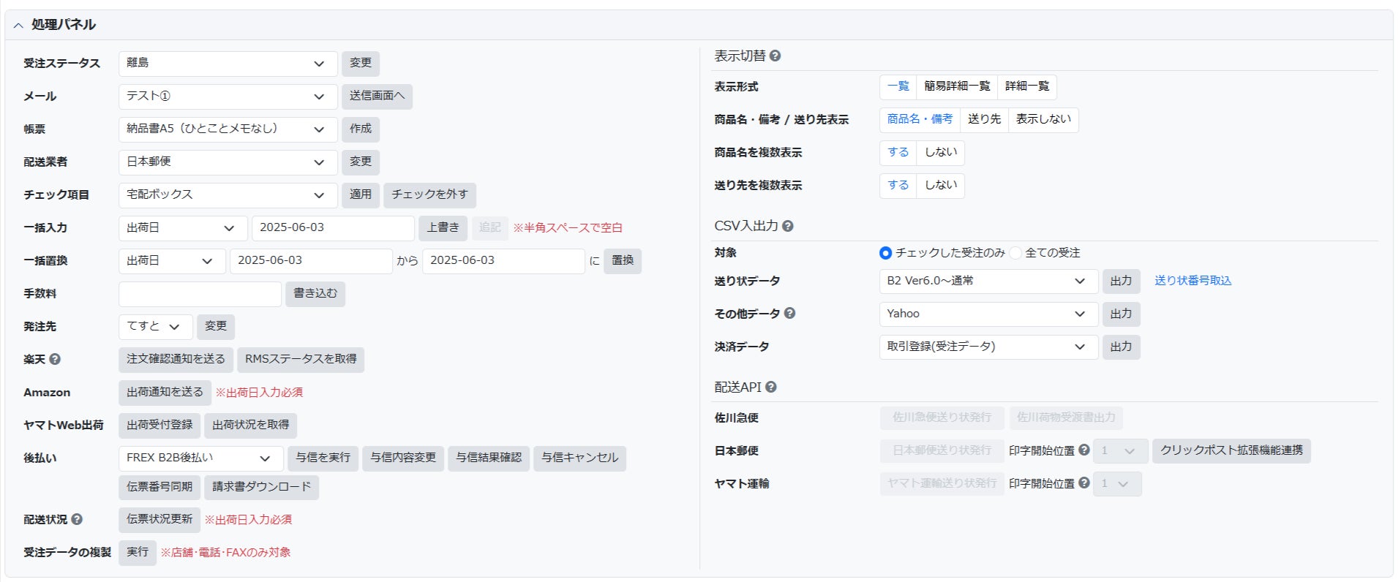Switch 表示形式 to 簡易詳細一覧

(957, 86)
